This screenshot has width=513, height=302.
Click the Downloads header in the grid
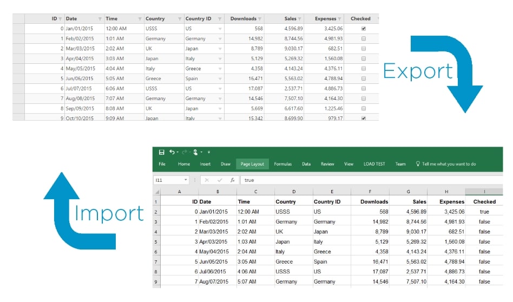(244, 18)
